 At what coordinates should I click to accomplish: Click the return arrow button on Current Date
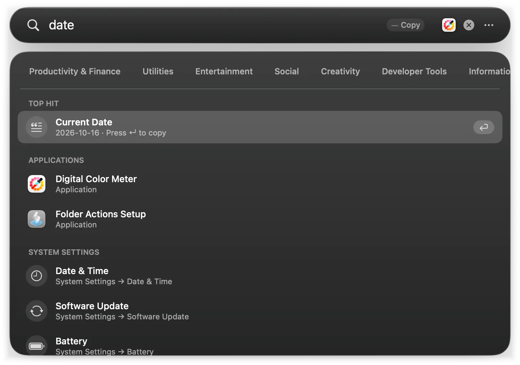484,127
